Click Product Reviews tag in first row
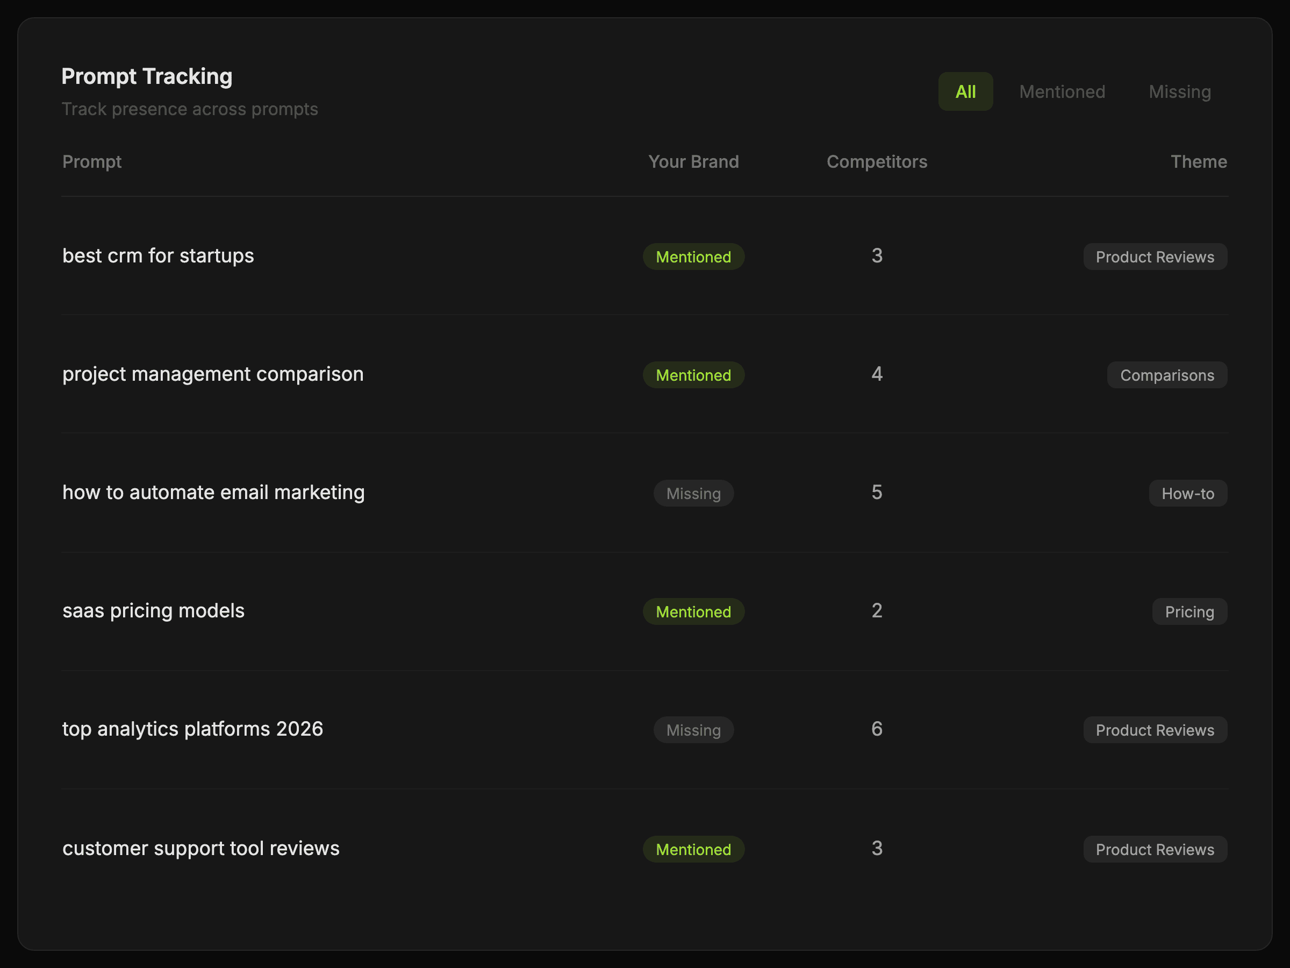This screenshot has width=1290, height=968. tap(1154, 257)
